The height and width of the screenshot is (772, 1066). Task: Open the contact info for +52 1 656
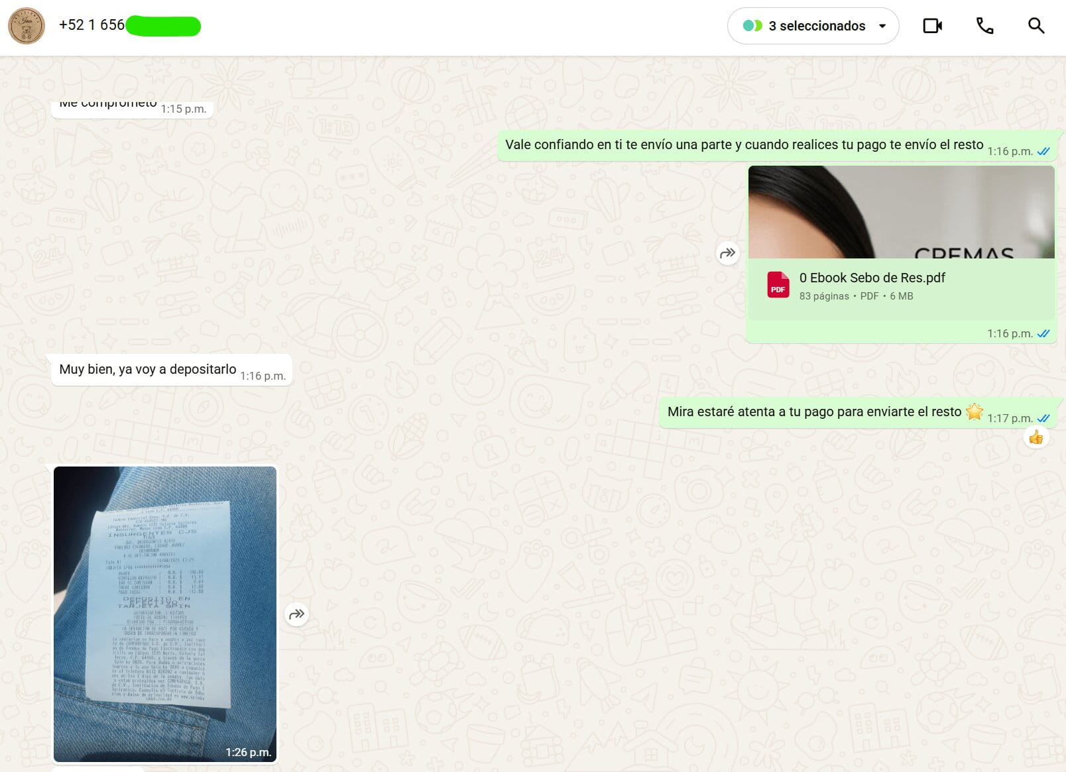(130, 25)
